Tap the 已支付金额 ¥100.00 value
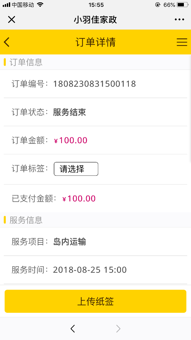 click(x=79, y=199)
